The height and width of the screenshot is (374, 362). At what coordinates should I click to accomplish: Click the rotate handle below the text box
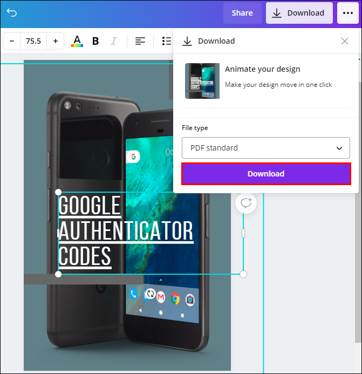click(x=151, y=294)
